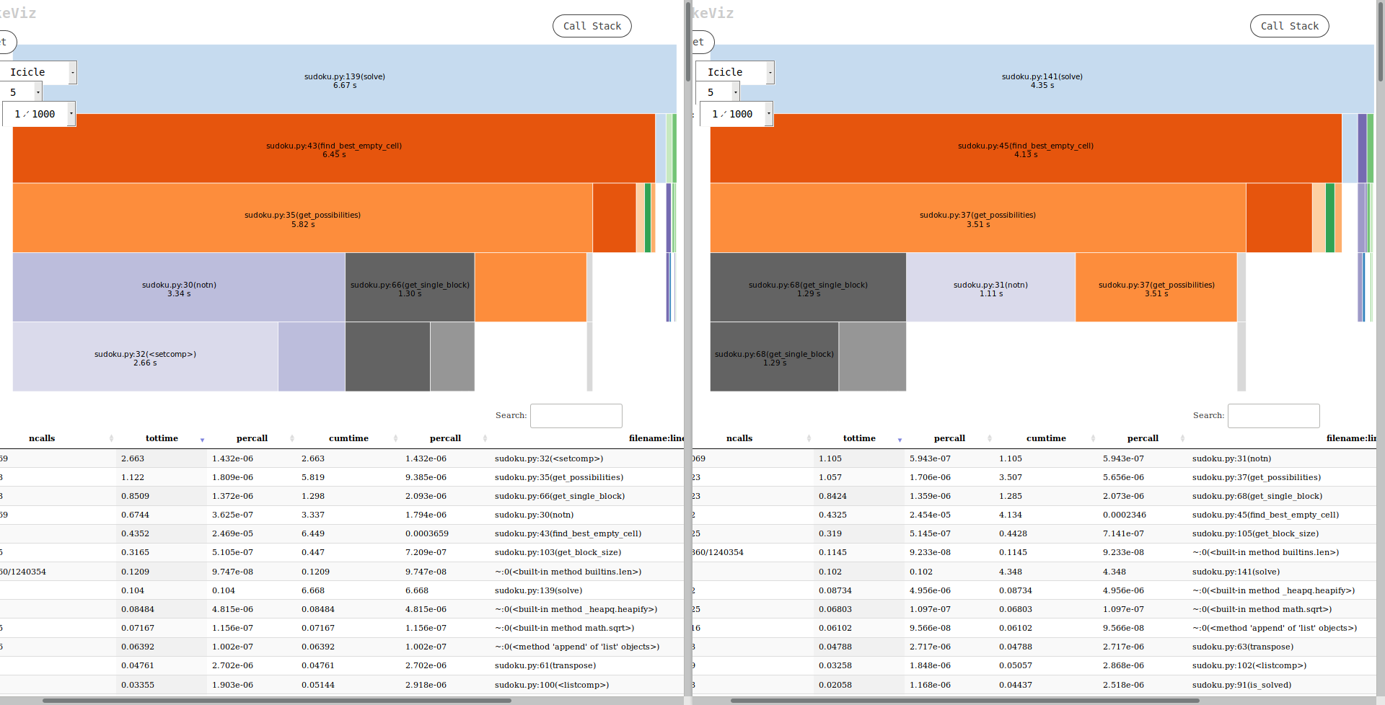The height and width of the screenshot is (705, 1385).
Task: Click cumtime sort indicator in right table
Action: [x=1093, y=438]
